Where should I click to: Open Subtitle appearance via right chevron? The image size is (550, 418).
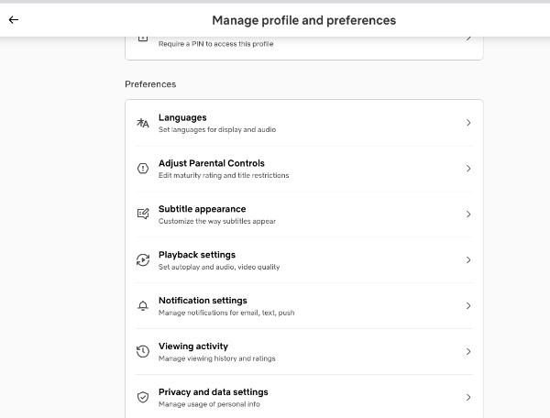(x=468, y=214)
